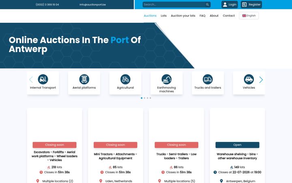Click Closing soon badge on Mini Tractors auction
This screenshot has width=292, height=183.
(116, 145)
